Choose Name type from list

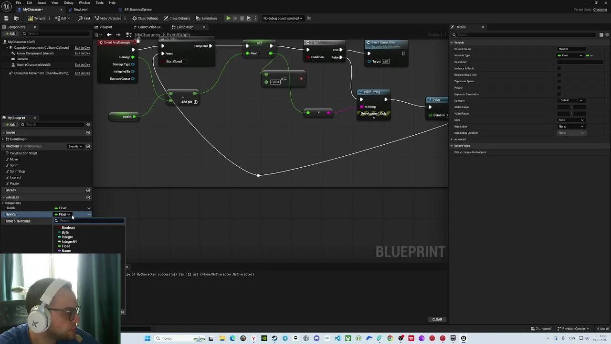66,251
